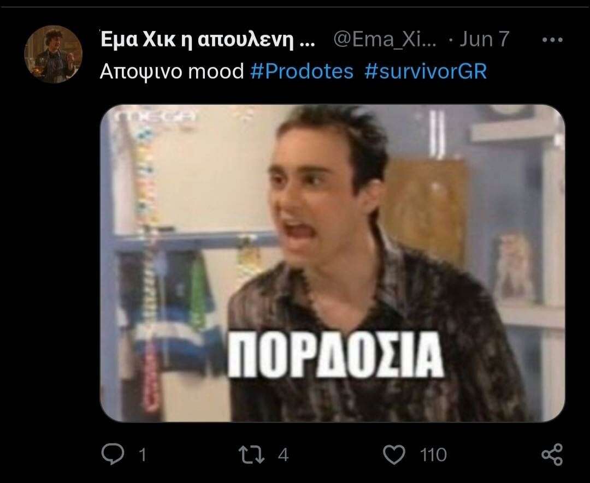Open the #survivorGR hashtag

coord(426,71)
